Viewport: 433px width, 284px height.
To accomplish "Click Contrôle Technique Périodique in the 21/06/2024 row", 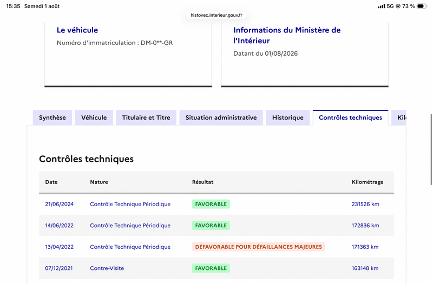I will [130, 204].
